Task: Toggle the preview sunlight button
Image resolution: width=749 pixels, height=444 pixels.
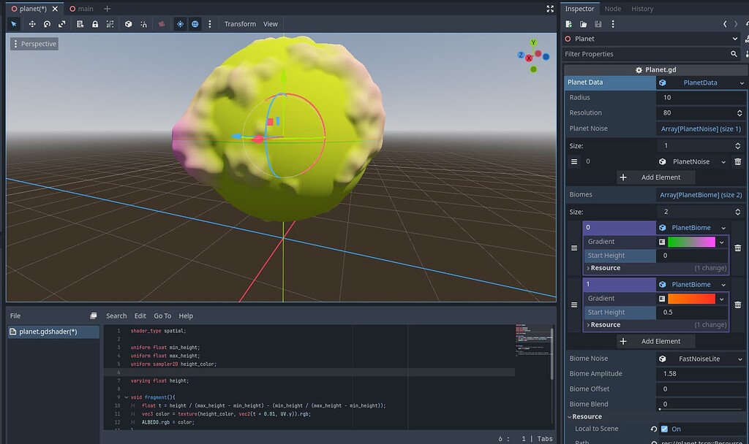Action: coord(180,24)
